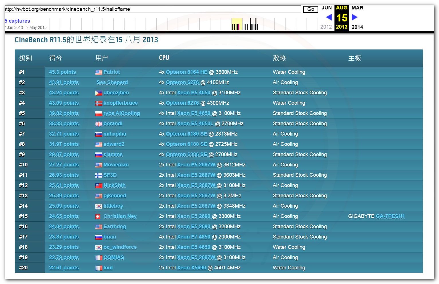
Task: Click the CPU column header
Action: tap(164, 58)
